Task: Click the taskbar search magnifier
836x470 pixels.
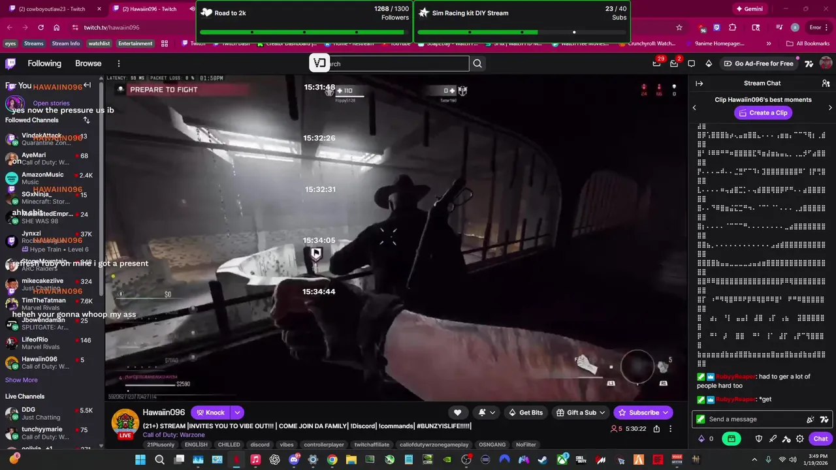Action: coord(159,460)
